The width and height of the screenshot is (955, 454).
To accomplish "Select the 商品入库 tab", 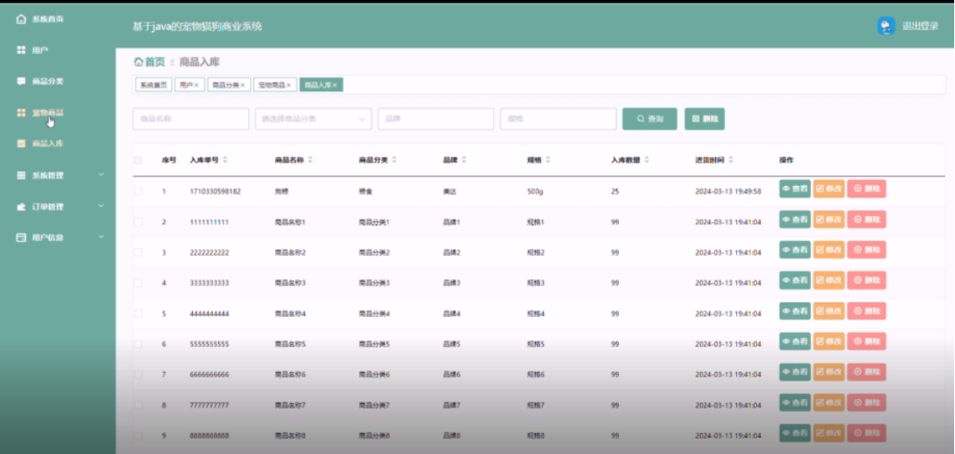I will (321, 85).
